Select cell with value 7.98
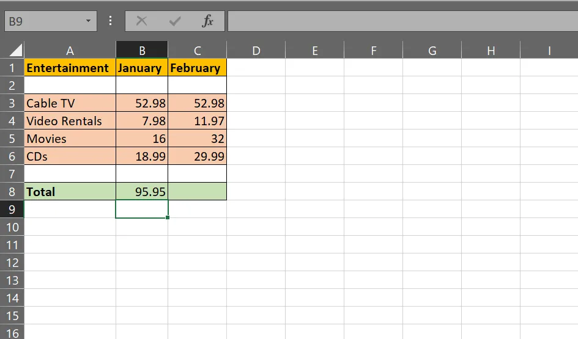The height and width of the screenshot is (339, 578). coord(142,121)
